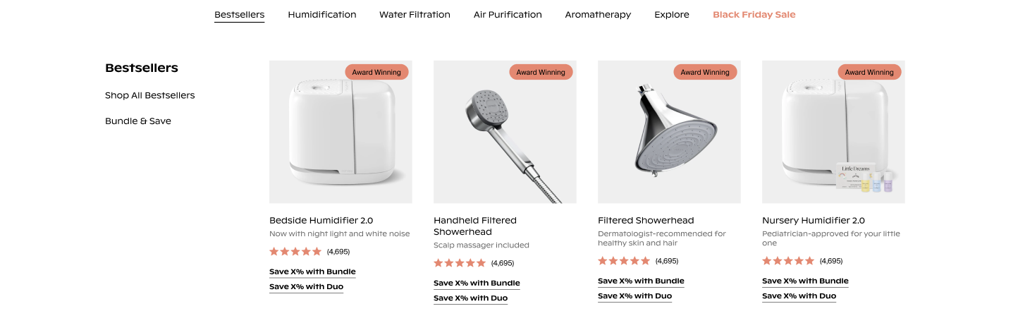This screenshot has width=1018, height=323.
Task: Click Save with Bundle under Bedside Humidifier
Action: (312, 272)
